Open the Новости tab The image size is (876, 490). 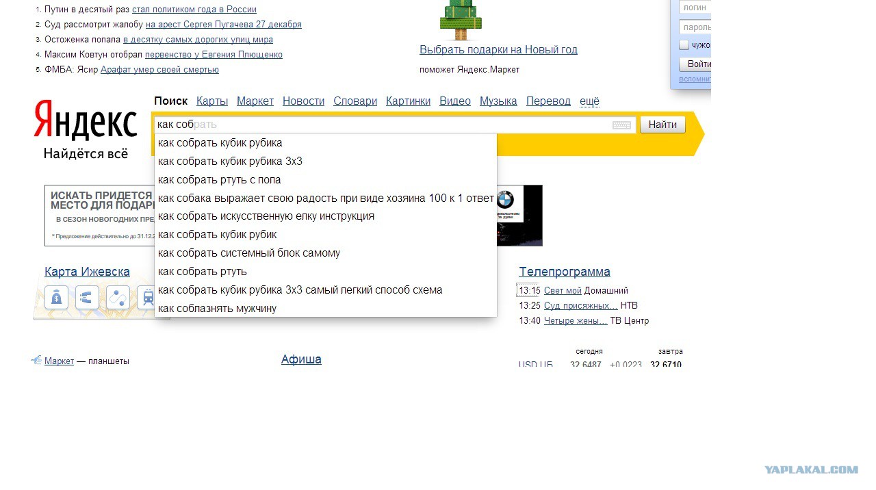click(303, 101)
